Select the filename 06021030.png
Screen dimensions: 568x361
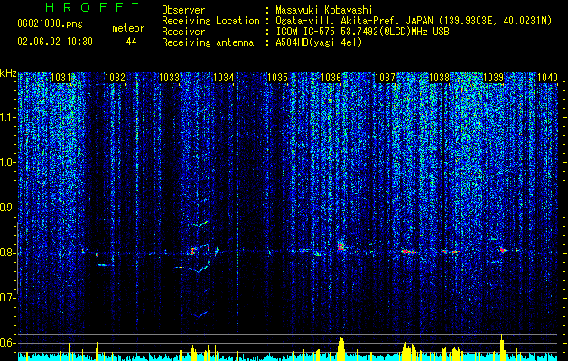(x=50, y=24)
